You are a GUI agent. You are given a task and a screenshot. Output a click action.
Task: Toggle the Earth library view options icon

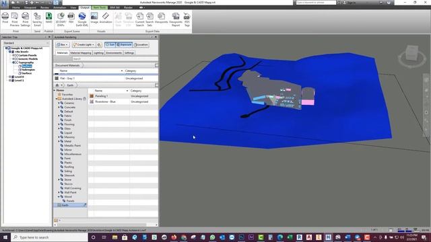click(x=156, y=85)
